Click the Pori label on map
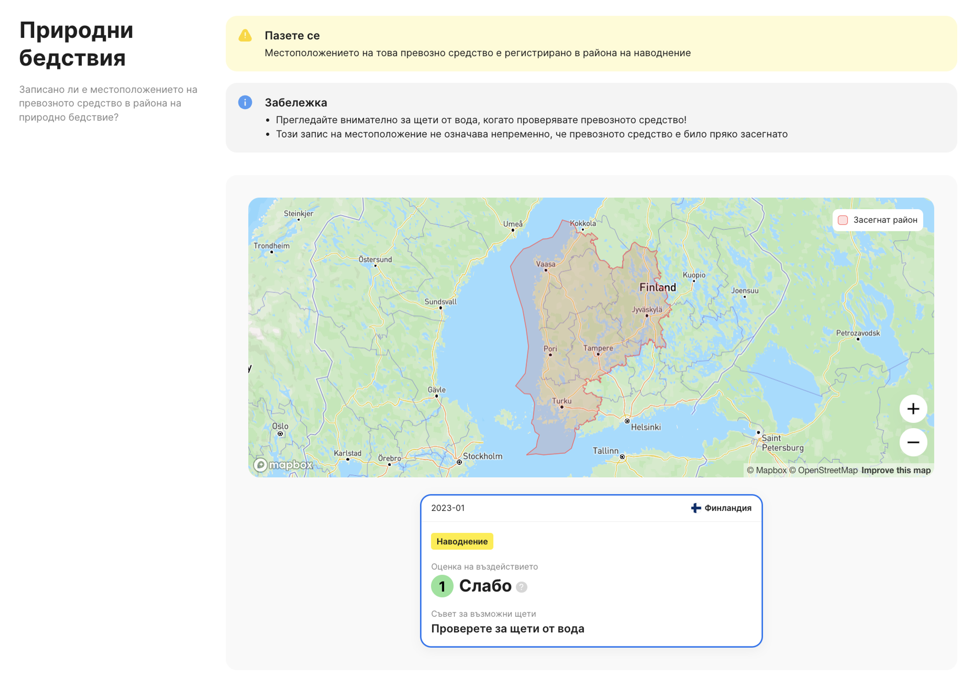 (x=550, y=349)
